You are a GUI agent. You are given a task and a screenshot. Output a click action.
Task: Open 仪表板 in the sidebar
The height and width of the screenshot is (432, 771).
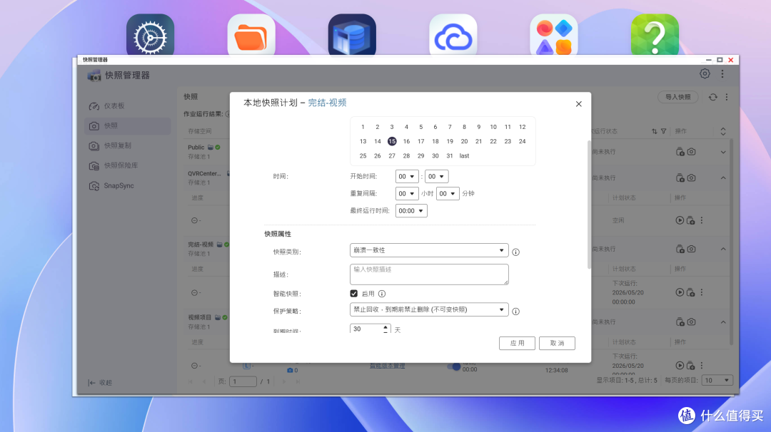[128, 106]
